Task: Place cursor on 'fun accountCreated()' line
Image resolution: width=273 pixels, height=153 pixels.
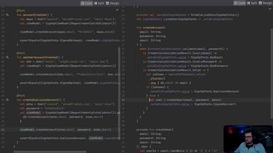Action: [34, 15]
